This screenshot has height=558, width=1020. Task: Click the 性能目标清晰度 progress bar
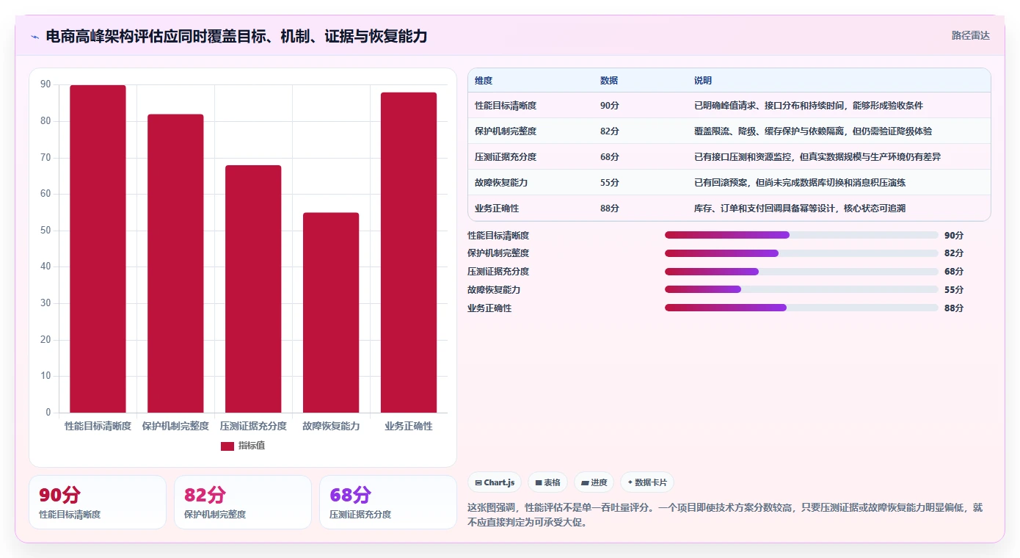click(801, 235)
